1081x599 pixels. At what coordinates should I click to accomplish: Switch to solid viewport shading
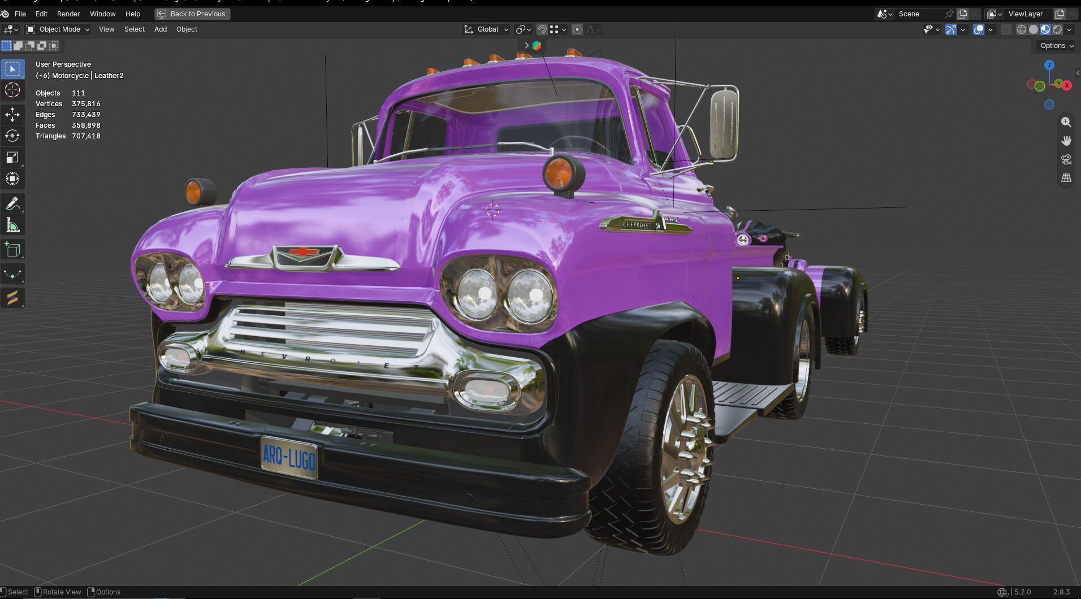(1034, 29)
